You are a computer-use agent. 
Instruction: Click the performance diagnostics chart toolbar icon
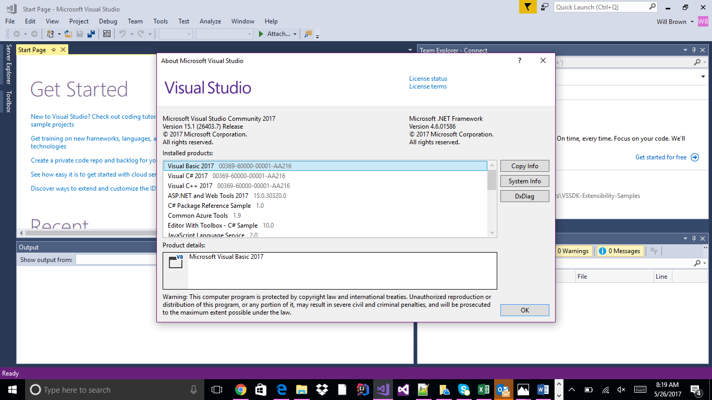[x=107, y=34]
